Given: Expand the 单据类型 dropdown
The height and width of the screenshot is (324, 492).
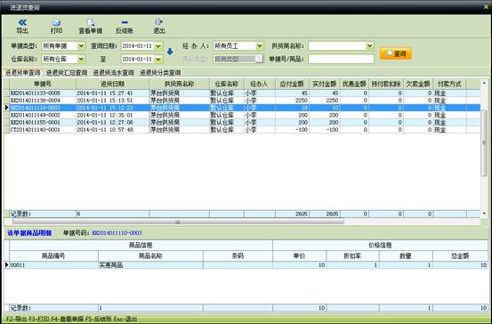Looking at the screenshot, I should pyautogui.click(x=81, y=45).
